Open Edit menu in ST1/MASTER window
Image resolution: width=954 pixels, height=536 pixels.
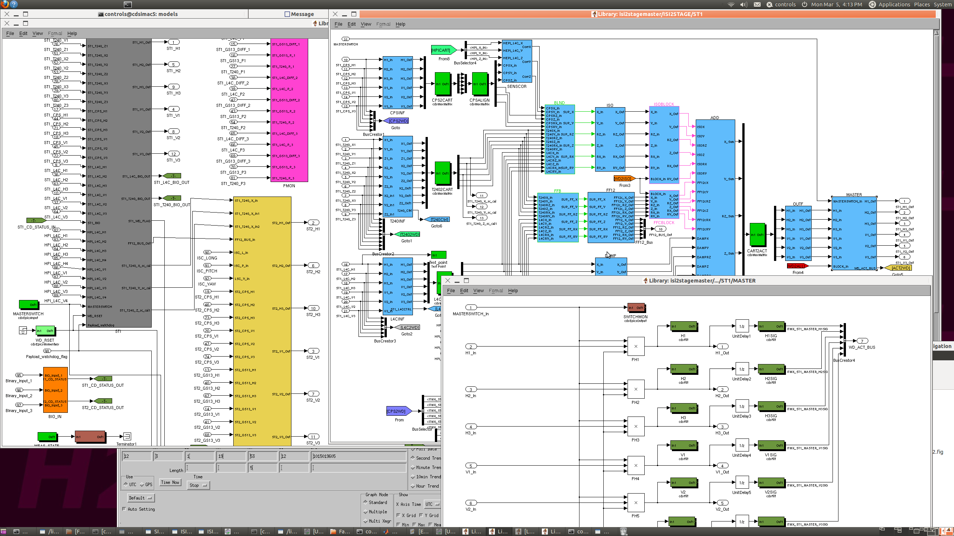click(464, 291)
